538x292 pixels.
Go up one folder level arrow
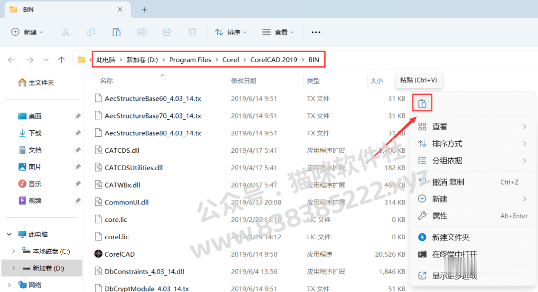coord(61,60)
